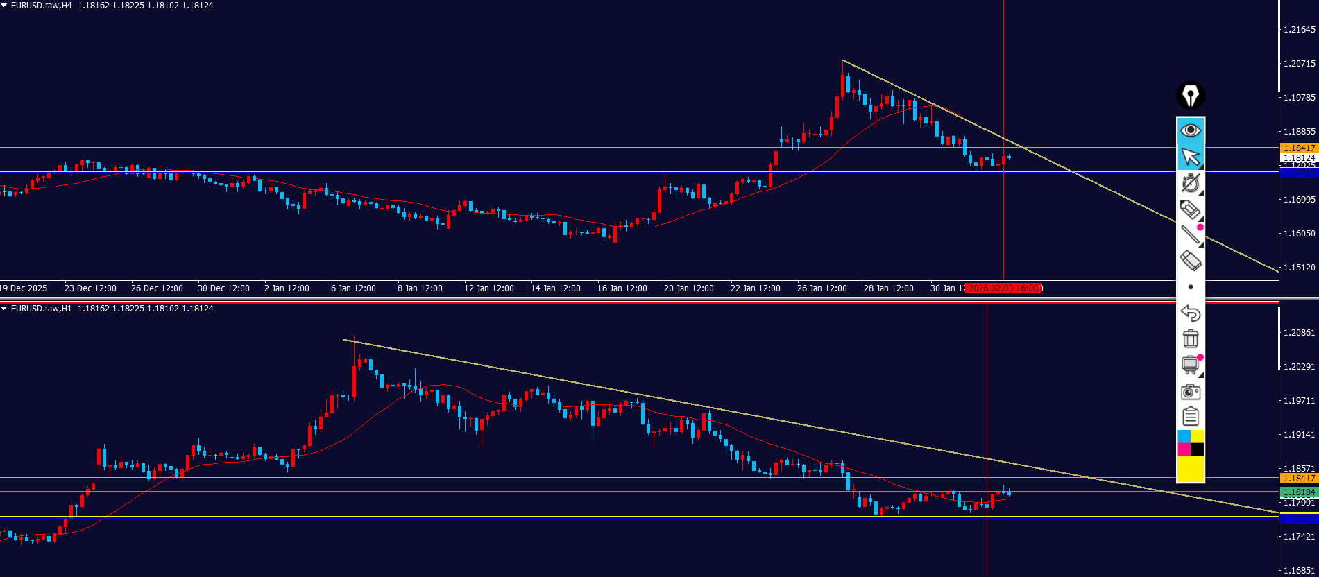The width and height of the screenshot is (1319, 577).
Task: Toggle drawing visibility with the eye icon
Action: [x=1191, y=130]
